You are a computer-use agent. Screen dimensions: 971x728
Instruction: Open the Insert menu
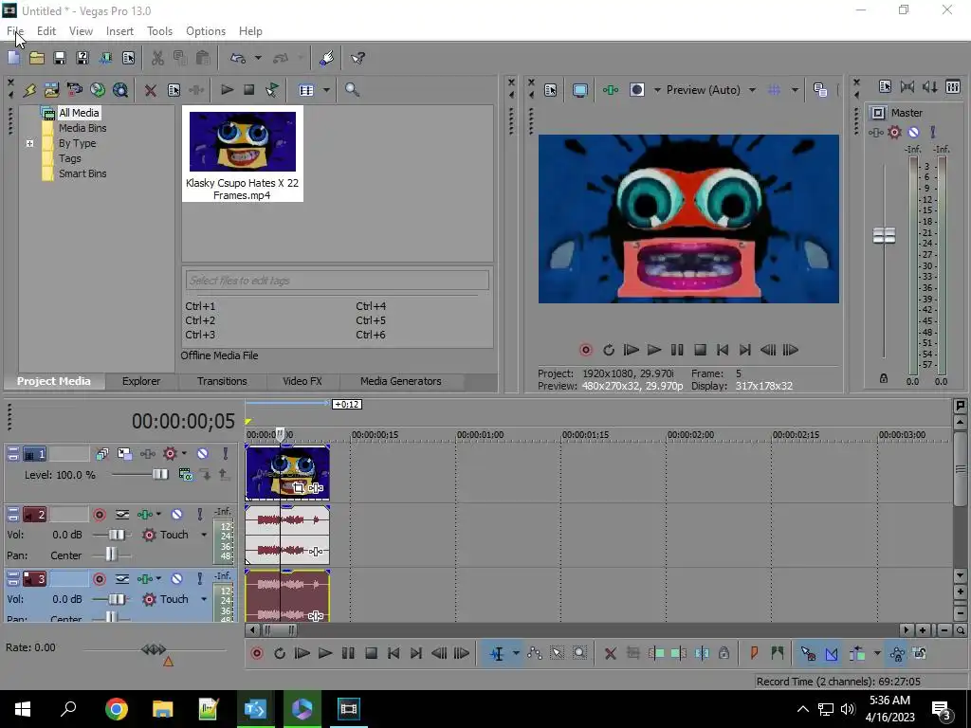point(119,31)
